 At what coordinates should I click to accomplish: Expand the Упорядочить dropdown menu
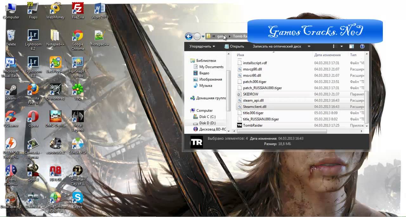pyautogui.click(x=202, y=46)
